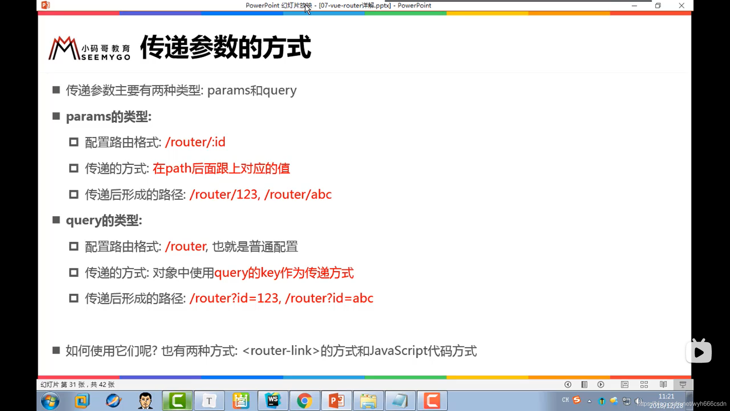
Task: Select Slide Show view button
Action: (683, 385)
